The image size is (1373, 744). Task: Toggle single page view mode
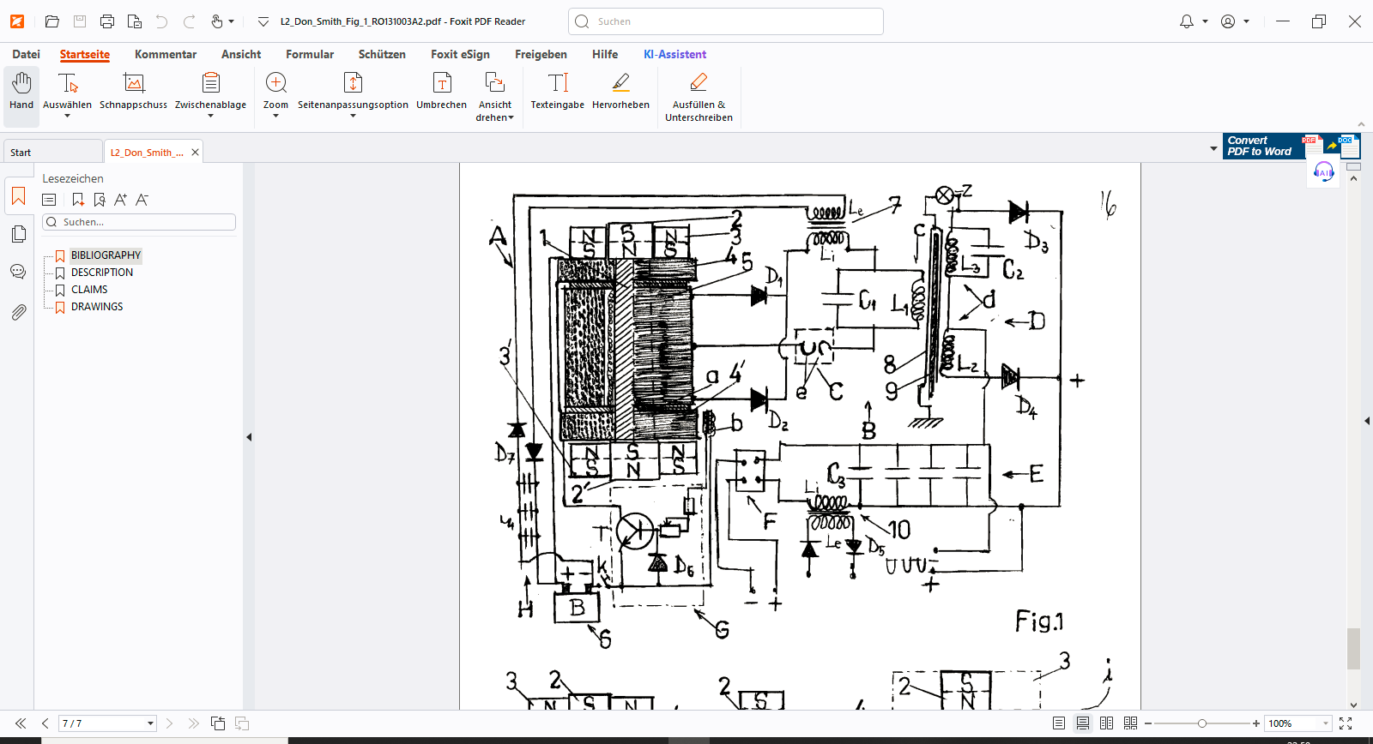1059,723
